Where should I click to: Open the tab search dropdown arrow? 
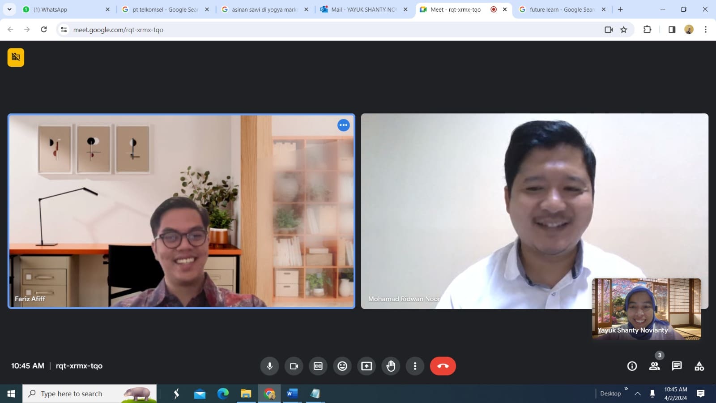[9, 9]
